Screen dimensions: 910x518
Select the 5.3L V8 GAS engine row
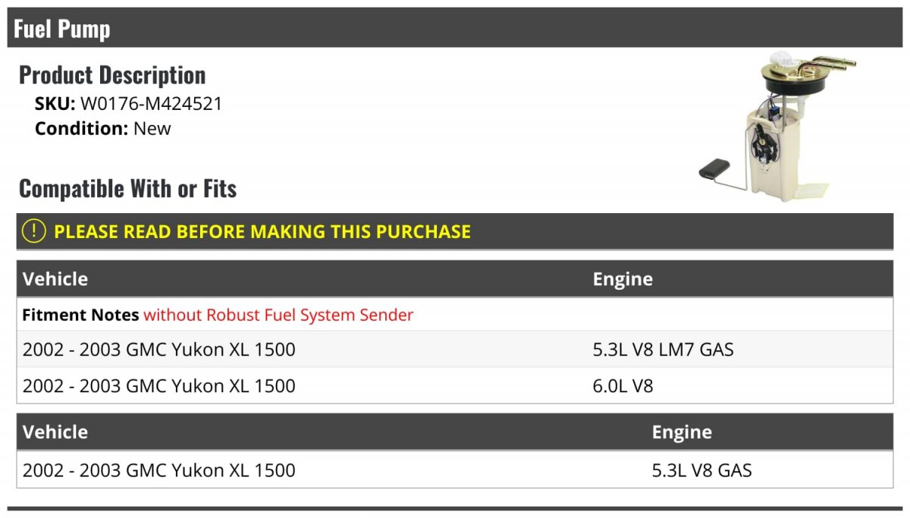point(455,470)
